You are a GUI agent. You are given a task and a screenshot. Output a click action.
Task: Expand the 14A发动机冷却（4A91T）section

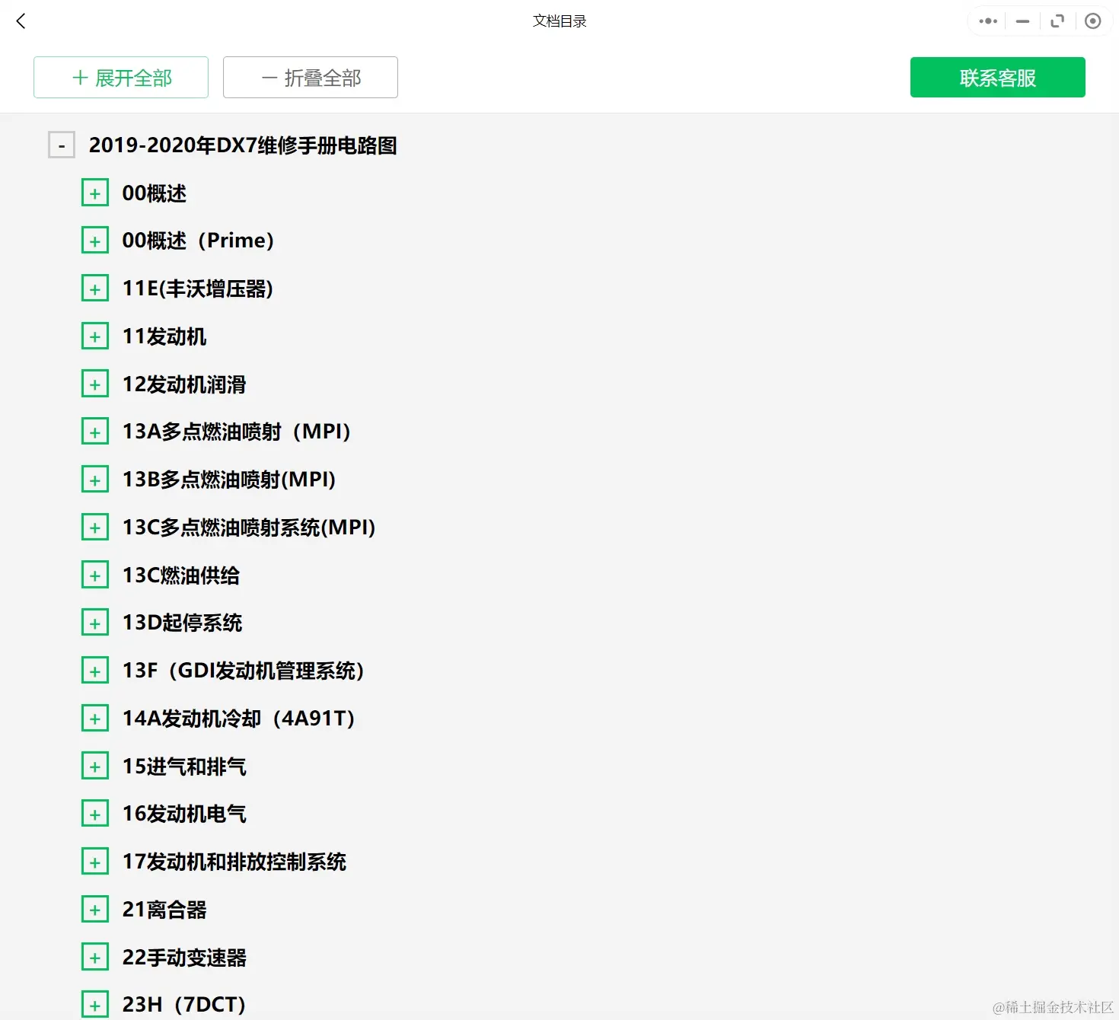point(95,717)
